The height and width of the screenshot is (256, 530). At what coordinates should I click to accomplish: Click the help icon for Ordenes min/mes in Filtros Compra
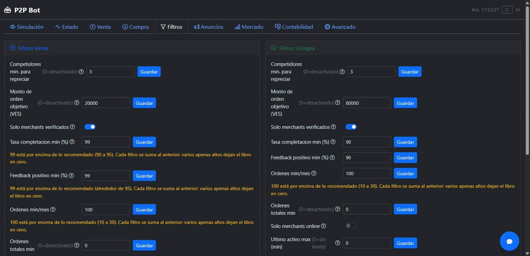(314, 173)
